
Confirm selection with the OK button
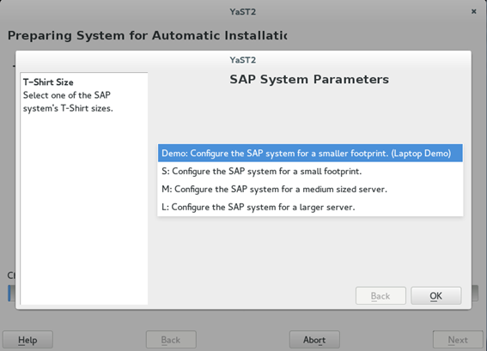tap(435, 295)
